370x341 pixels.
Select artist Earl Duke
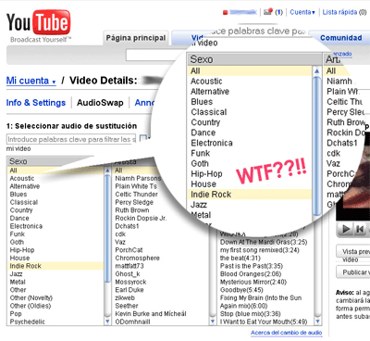pos(129,290)
